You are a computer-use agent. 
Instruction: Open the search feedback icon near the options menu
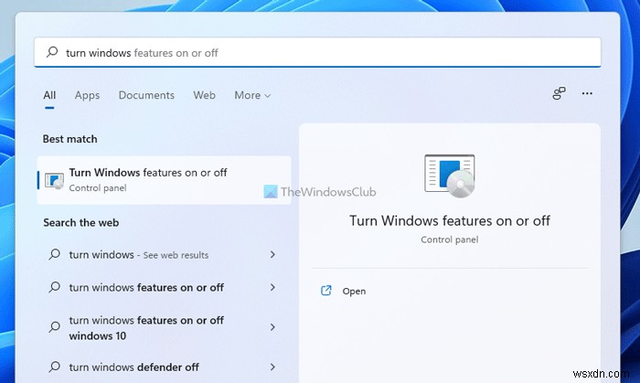pyautogui.click(x=559, y=93)
